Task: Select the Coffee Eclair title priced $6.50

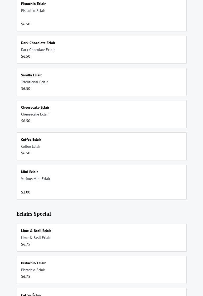Action: [x=31, y=140]
